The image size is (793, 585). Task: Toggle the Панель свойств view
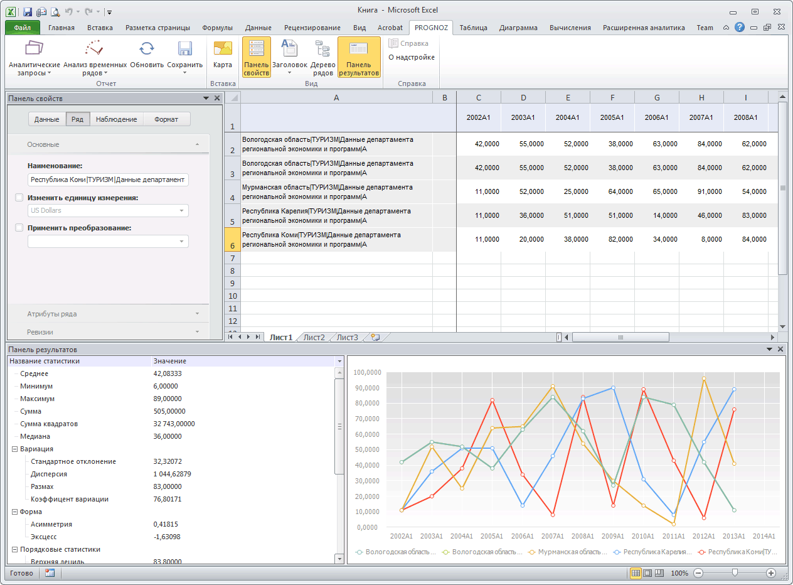[256, 56]
